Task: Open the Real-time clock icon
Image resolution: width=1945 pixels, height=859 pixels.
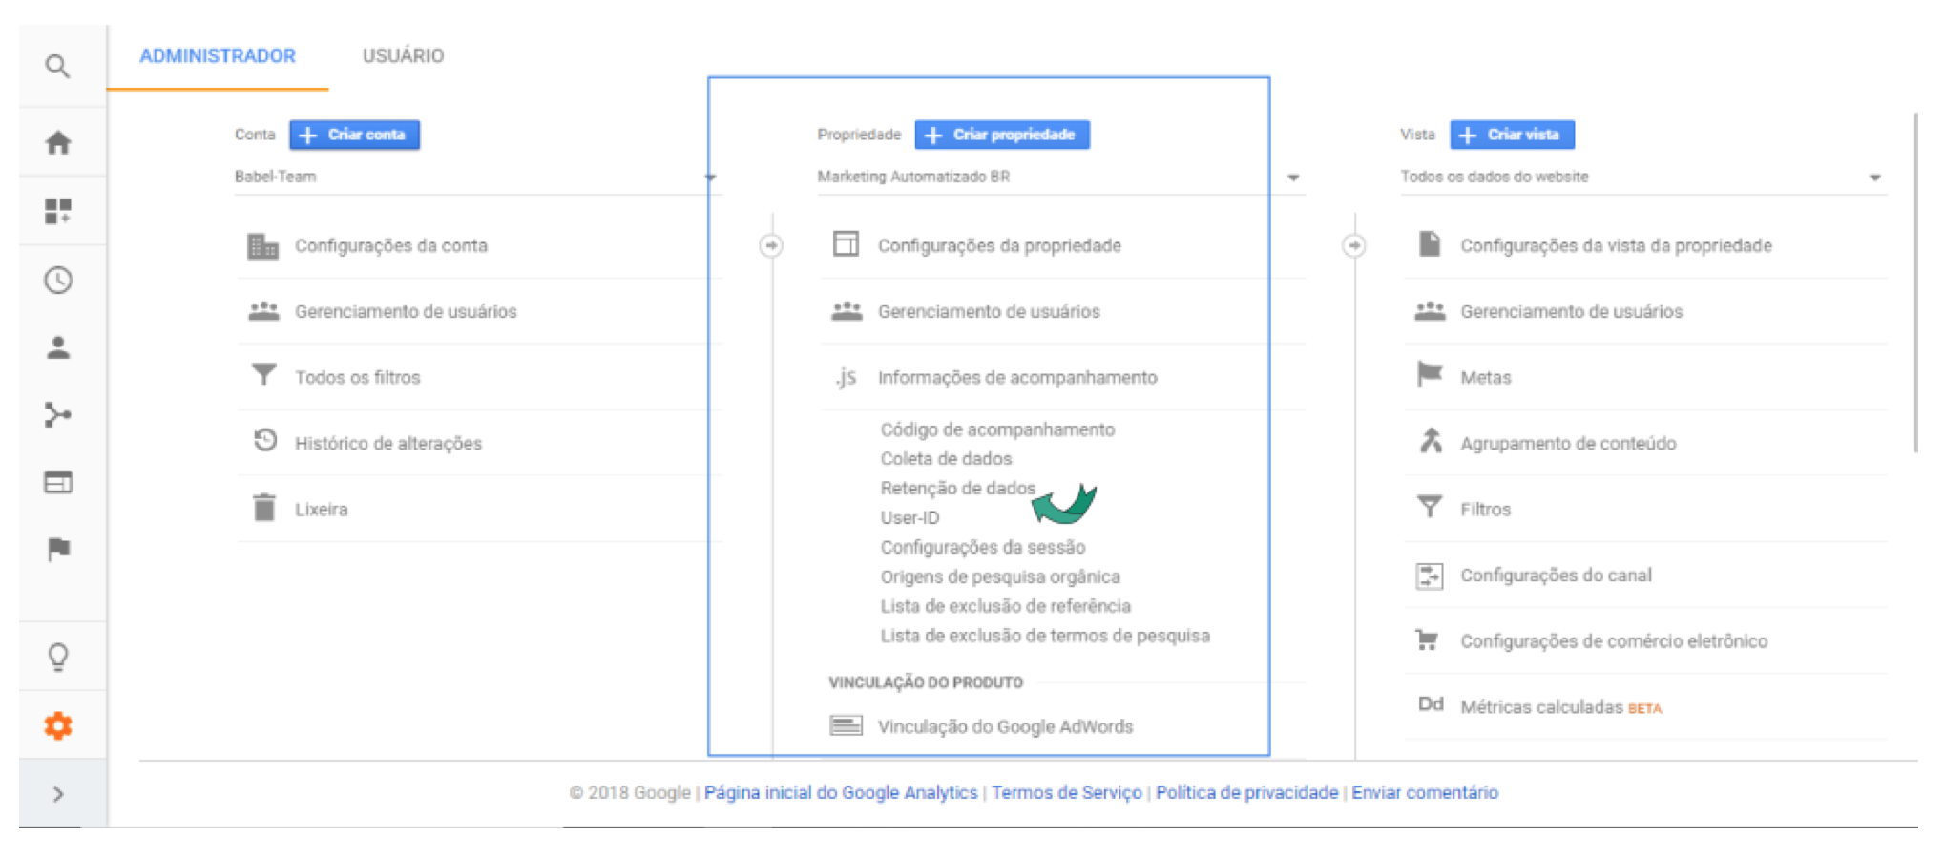Action: (x=58, y=280)
